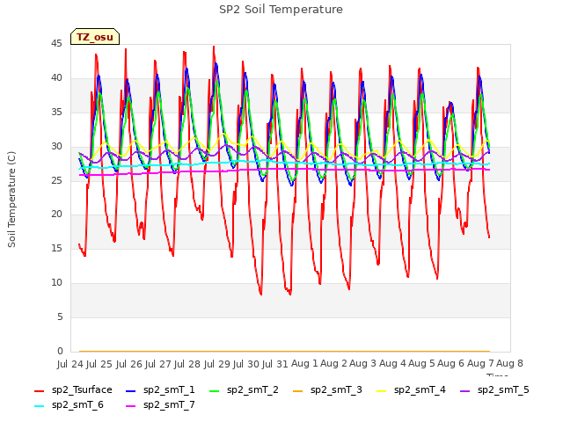
Task: Toggle the sp2_Tsurface legend entry
Action: click(x=73, y=390)
